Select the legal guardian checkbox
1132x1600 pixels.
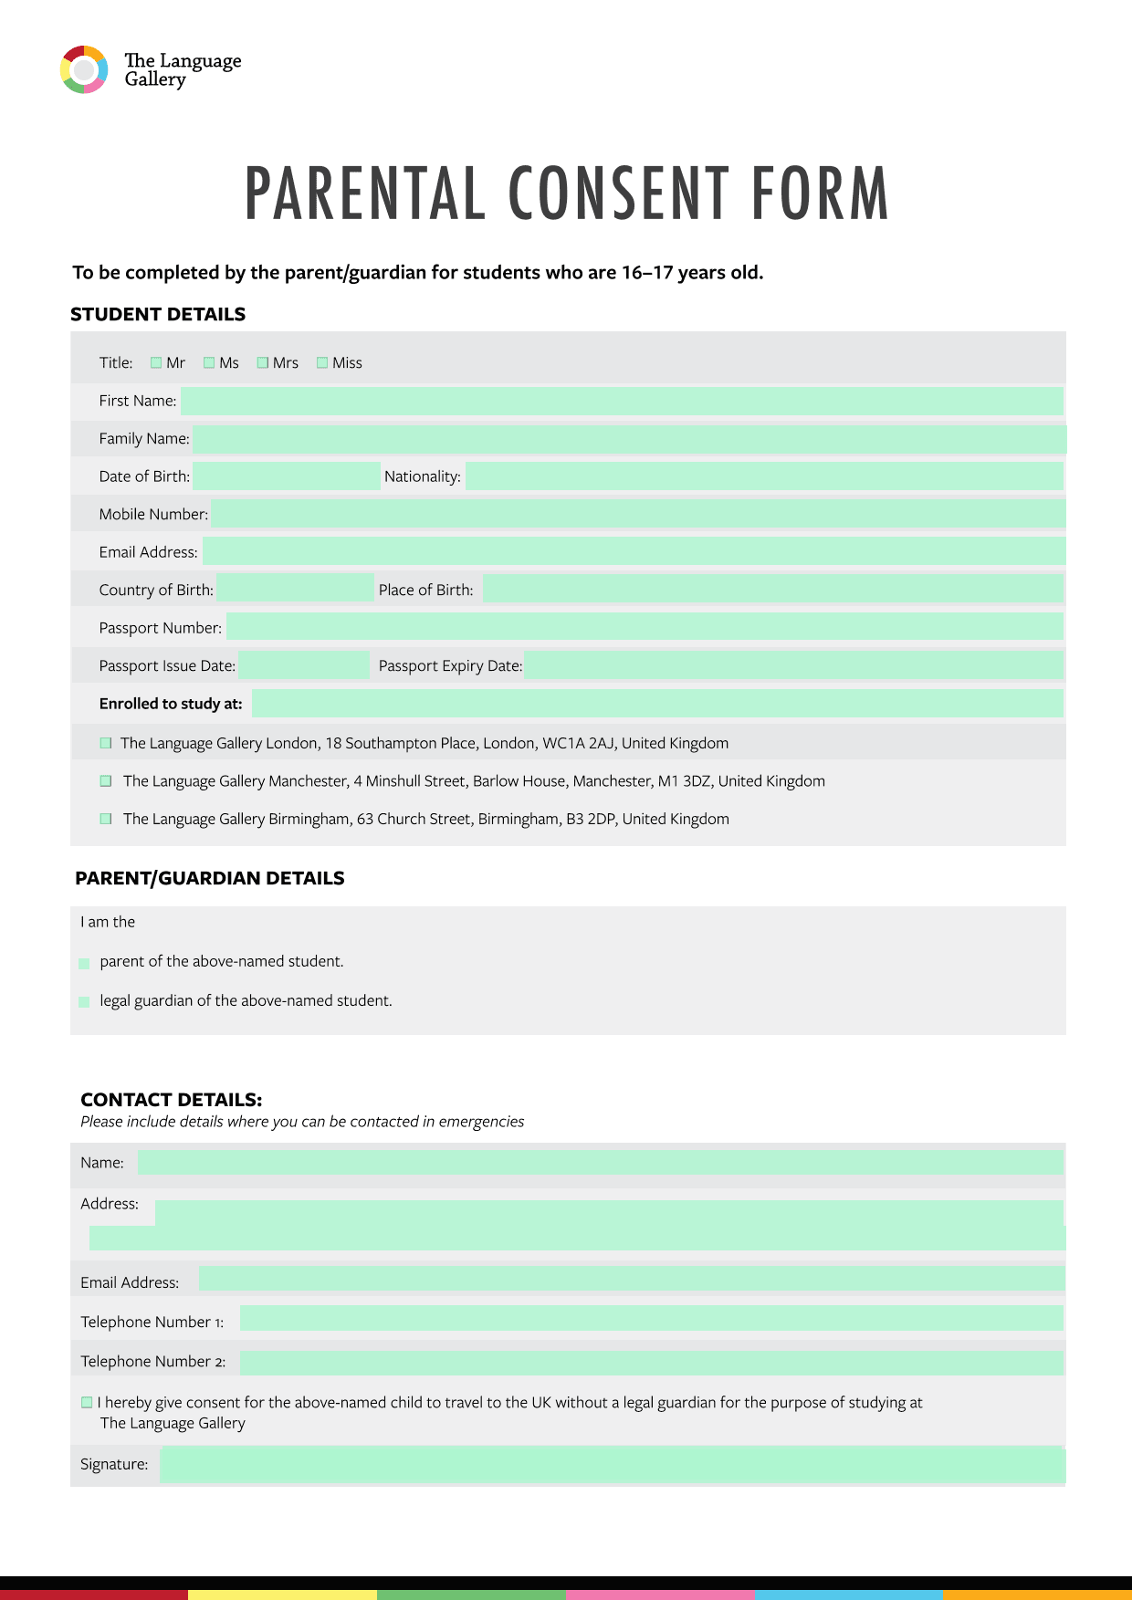(84, 1001)
